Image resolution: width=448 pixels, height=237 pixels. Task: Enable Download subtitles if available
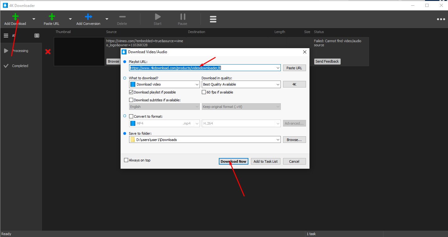coord(131,100)
